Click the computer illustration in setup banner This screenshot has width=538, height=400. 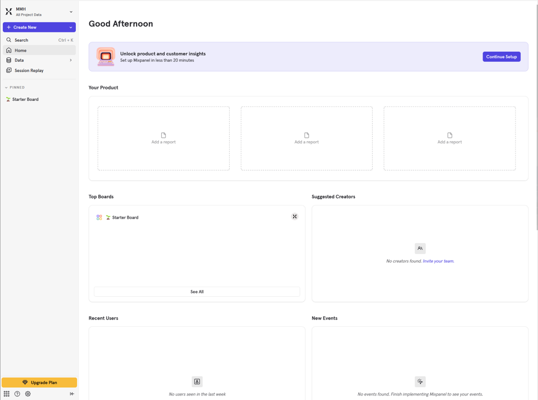106,57
